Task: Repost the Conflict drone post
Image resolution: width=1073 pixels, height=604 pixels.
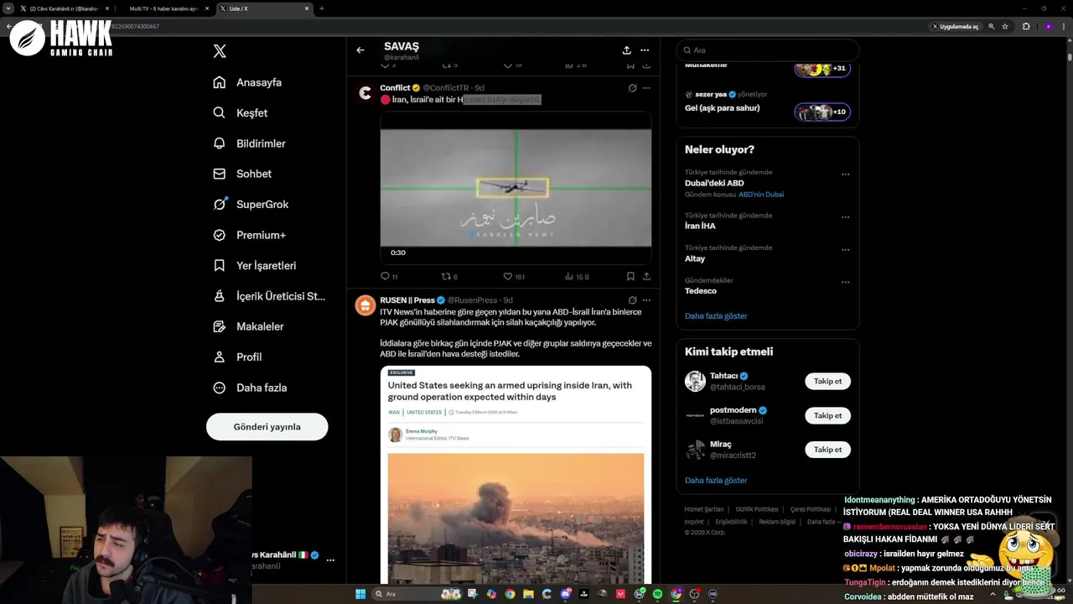Action: pyautogui.click(x=446, y=276)
